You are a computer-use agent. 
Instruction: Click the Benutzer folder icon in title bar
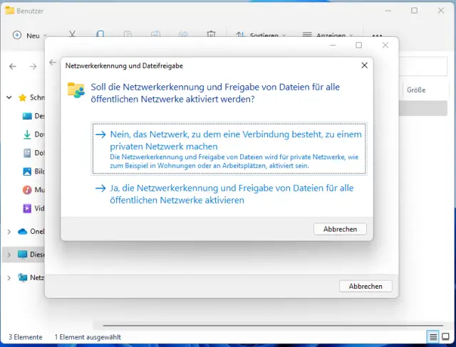click(10, 11)
